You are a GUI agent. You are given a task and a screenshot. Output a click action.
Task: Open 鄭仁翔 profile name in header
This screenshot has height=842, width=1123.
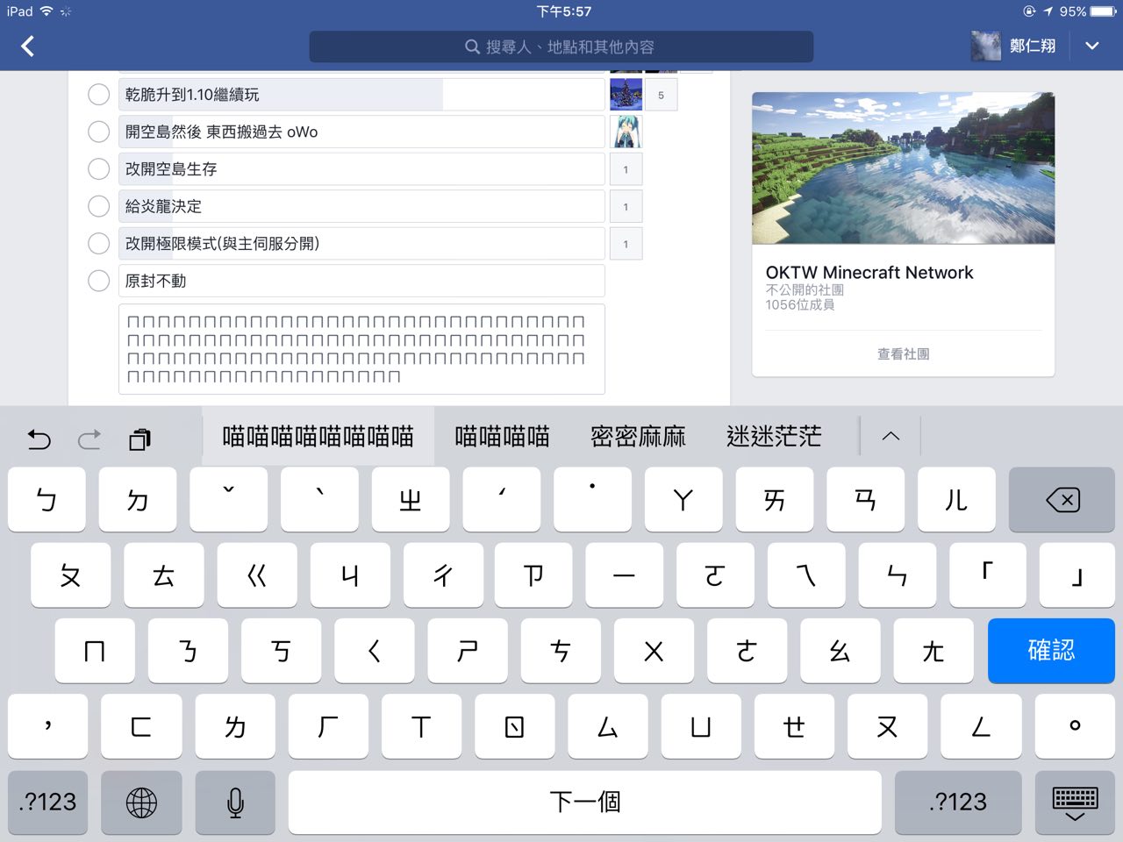[1033, 46]
